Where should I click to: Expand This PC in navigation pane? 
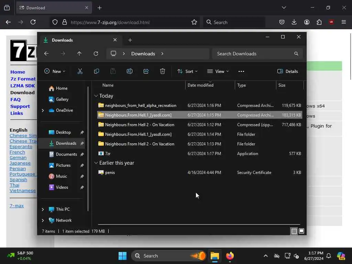[x=43, y=209]
